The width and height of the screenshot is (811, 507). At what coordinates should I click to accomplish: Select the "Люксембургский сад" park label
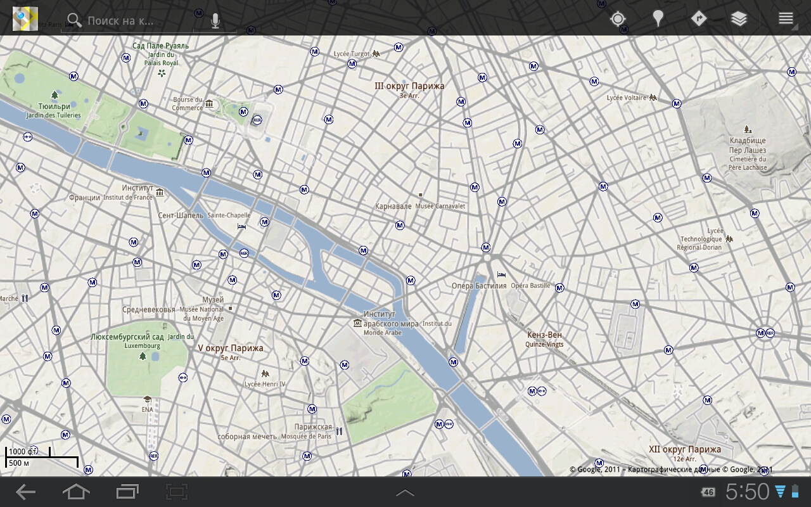pyautogui.click(x=127, y=337)
